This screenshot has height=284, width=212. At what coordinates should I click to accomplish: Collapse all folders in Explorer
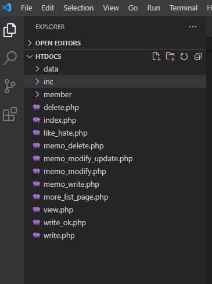point(198,56)
